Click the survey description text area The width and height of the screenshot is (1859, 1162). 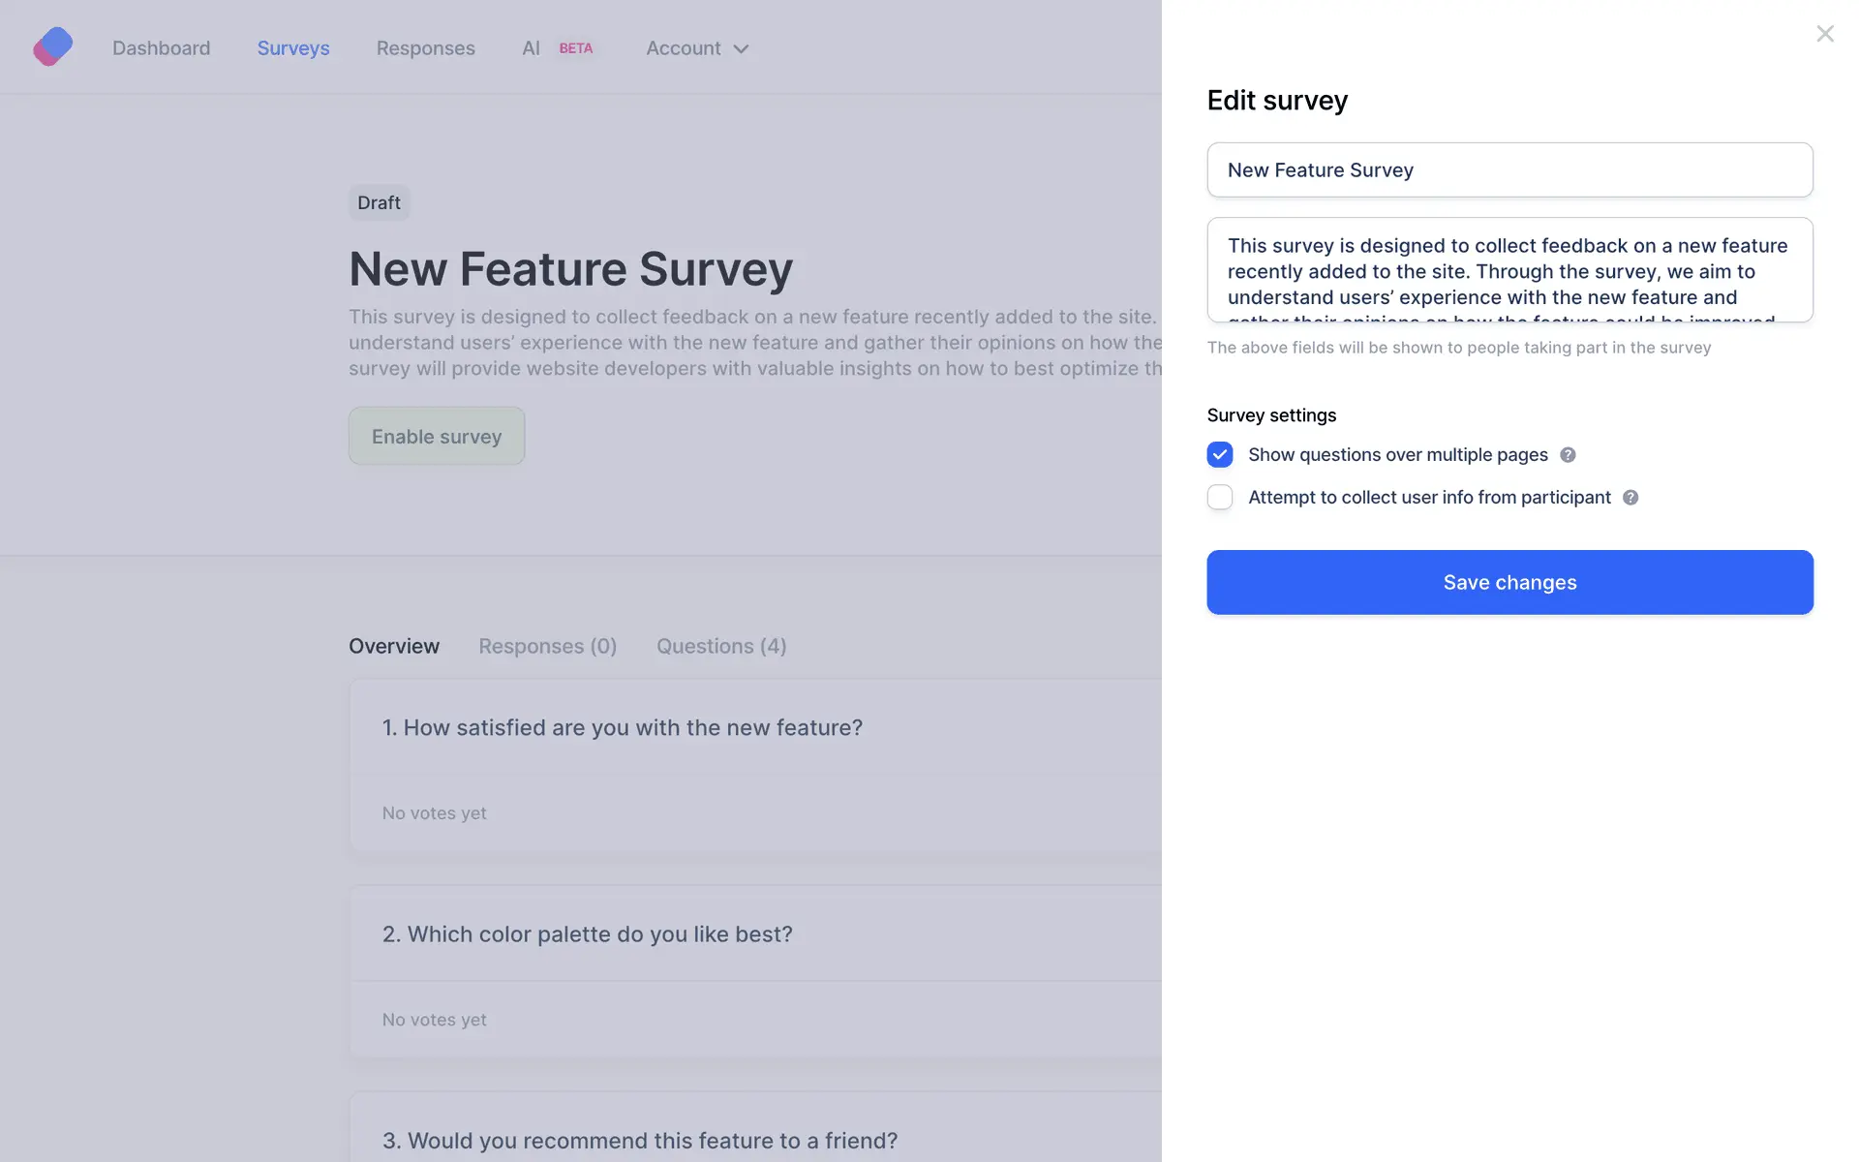(1509, 270)
